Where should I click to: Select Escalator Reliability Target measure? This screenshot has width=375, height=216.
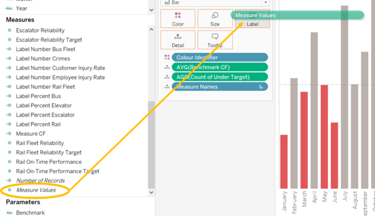[x=49, y=40]
